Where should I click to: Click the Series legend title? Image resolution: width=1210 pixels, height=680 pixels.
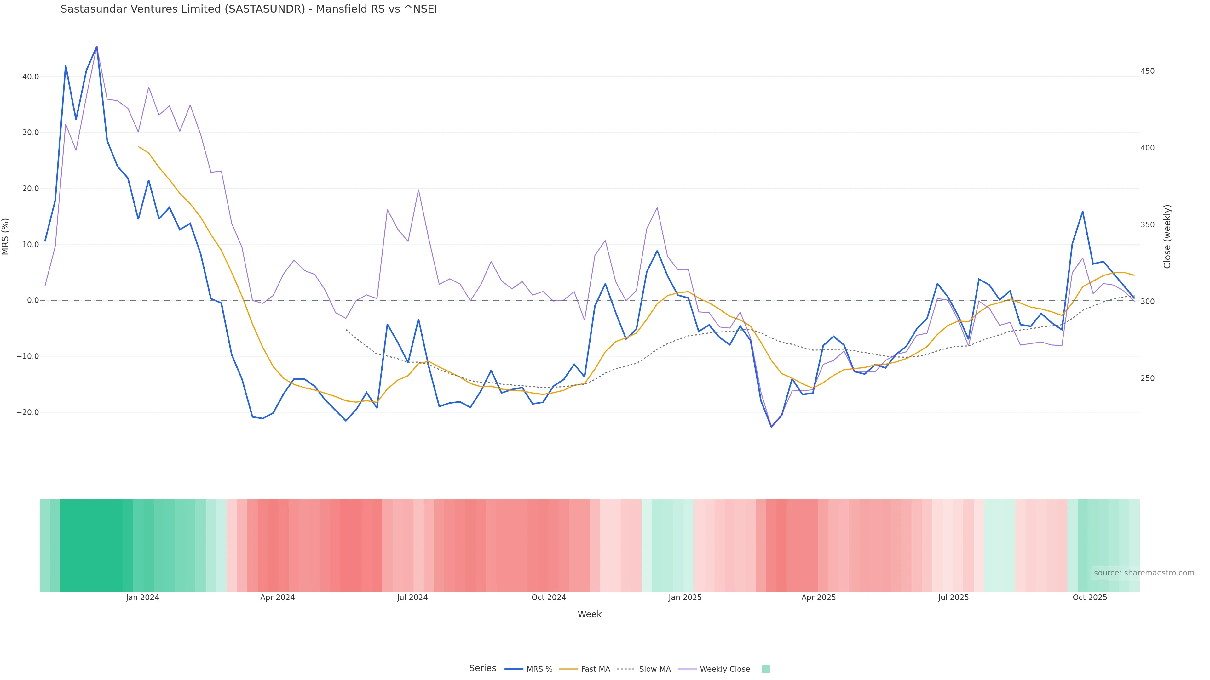click(x=482, y=668)
